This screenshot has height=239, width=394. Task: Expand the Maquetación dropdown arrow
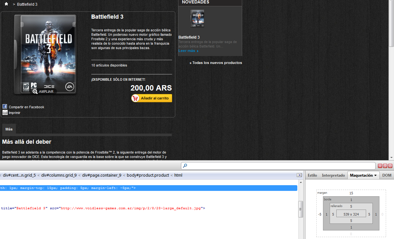[375, 175]
